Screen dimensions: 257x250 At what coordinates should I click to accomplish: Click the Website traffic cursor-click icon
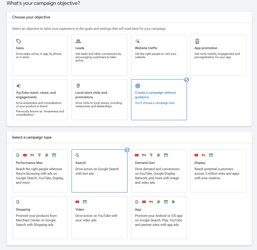(137, 41)
